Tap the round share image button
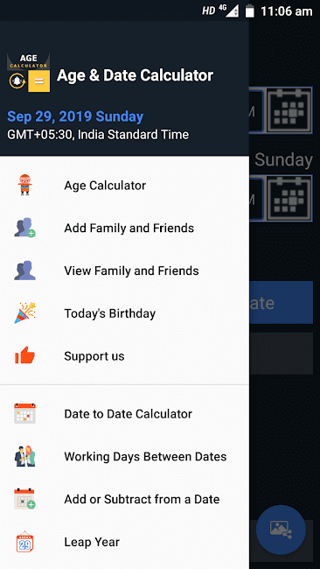 point(281,530)
